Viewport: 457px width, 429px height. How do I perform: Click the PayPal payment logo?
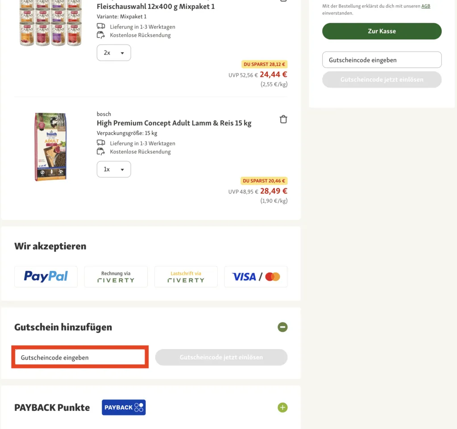pos(46,277)
